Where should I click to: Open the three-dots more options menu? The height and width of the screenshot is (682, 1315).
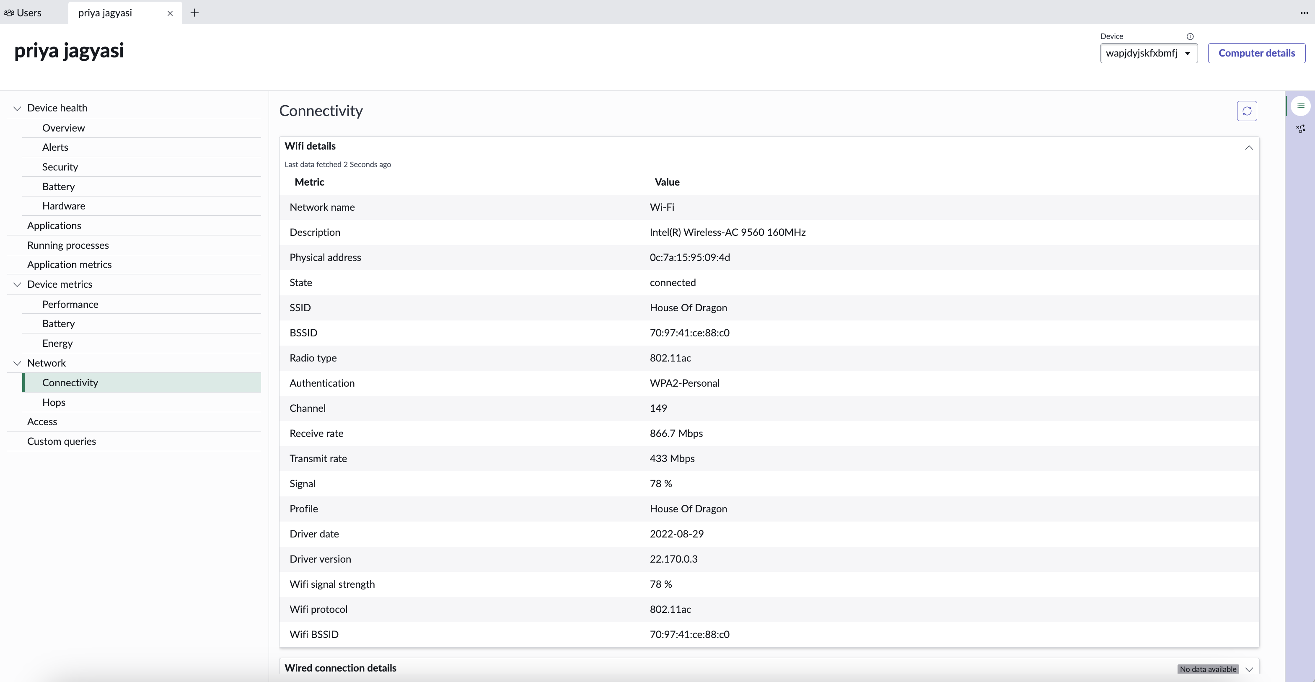tap(1304, 13)
